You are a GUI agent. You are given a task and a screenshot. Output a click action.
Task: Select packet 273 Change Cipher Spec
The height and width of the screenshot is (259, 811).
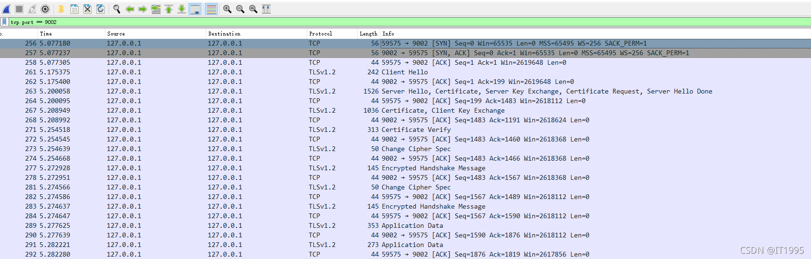coord(405,149)
